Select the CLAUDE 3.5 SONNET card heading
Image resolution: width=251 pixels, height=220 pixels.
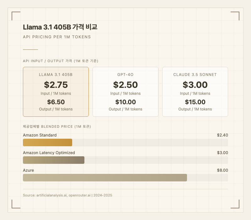tap(195, 75)
